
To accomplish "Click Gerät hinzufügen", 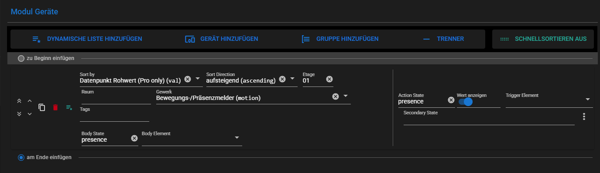I will point(222,39).
